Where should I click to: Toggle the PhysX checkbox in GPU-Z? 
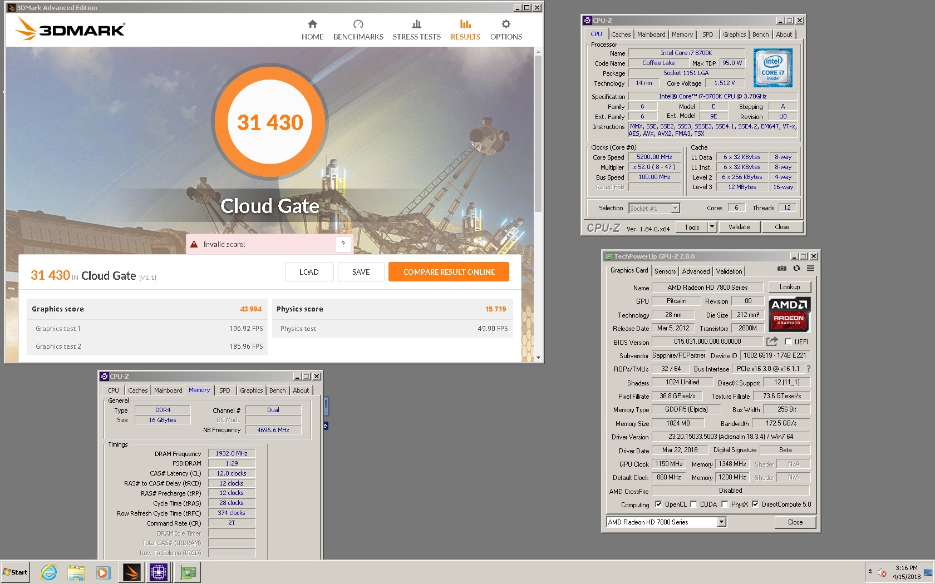coord(725,504)
